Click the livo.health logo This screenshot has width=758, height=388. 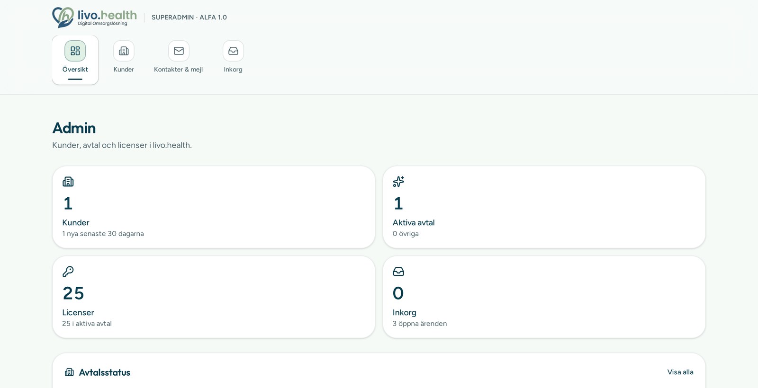click(x=94, y=17)
